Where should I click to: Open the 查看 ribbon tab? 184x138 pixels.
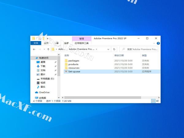pyautogui.click(x=67, y=43)
